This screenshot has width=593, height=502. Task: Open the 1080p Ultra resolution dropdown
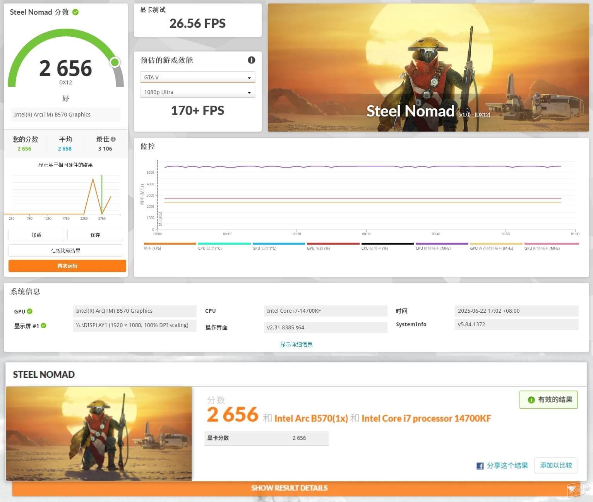pyautogui.click(x=197, y=92)
